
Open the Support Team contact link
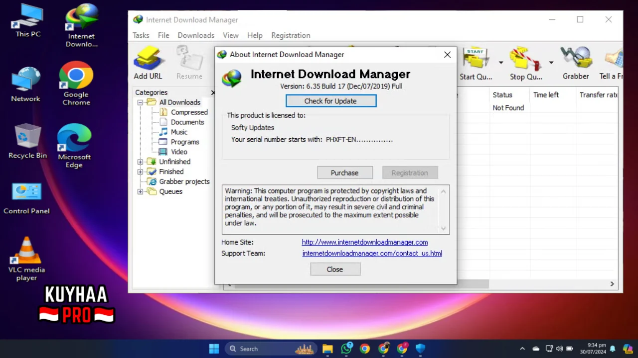pos(372,253)
